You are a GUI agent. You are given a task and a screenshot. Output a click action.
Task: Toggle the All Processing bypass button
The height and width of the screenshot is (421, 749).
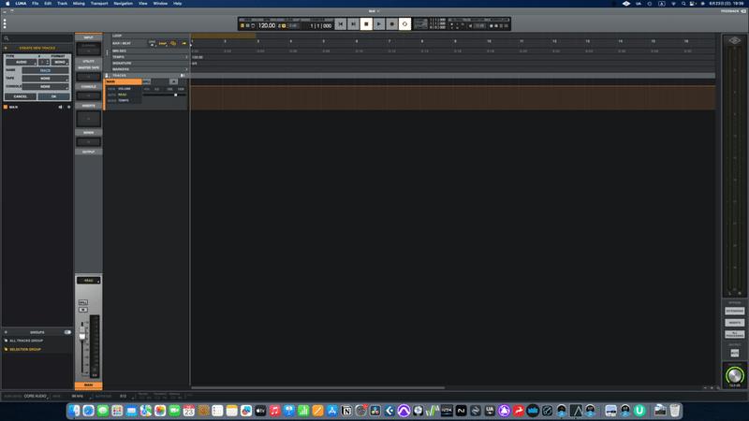pyautogui.click(x=735, y=334)
